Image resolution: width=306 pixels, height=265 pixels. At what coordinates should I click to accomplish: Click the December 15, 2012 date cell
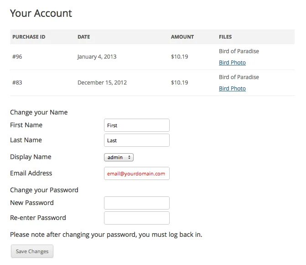pyautogui.click(x=102, y=83)
